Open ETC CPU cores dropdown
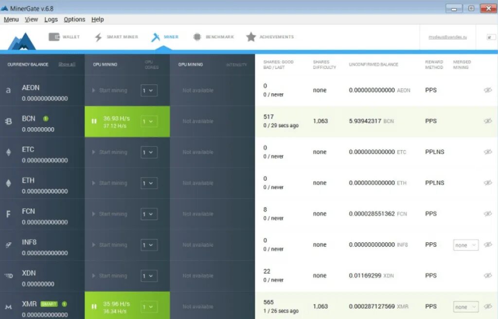The image size is (498, 319). 149,152
